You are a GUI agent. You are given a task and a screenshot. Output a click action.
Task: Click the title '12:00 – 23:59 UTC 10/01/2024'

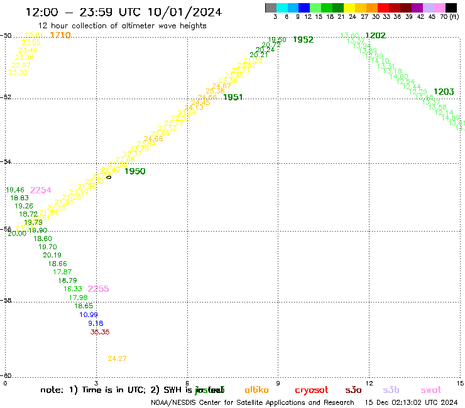[124, 12]
